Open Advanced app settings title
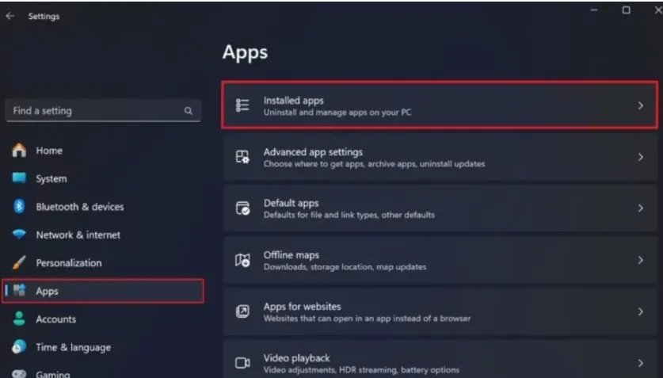Image resolution: width=663 pixels, height=378 pixels. click(313, 152)
